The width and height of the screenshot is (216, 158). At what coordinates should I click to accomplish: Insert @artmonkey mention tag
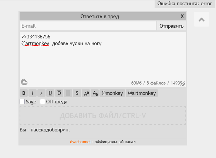click(142, 93)
